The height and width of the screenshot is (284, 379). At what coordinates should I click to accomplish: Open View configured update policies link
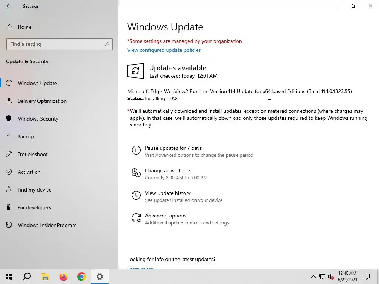coord(164,50)
